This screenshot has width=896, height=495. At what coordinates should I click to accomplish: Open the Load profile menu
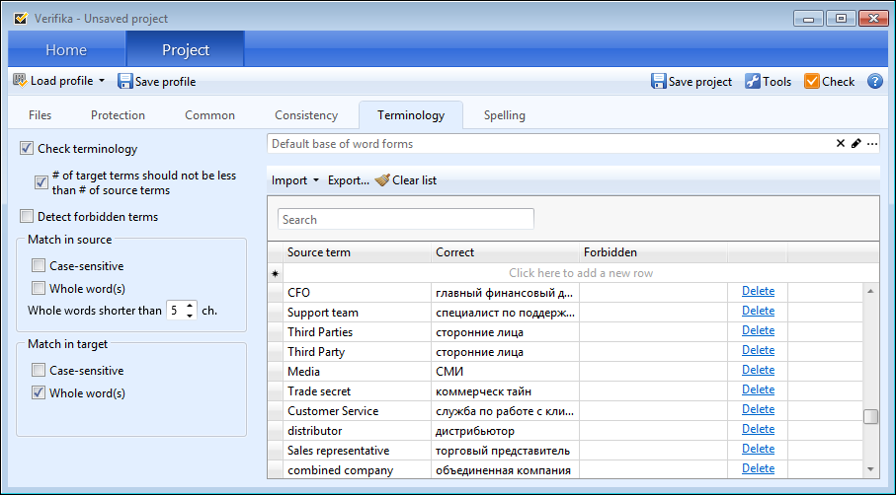(x=59, y=81)
